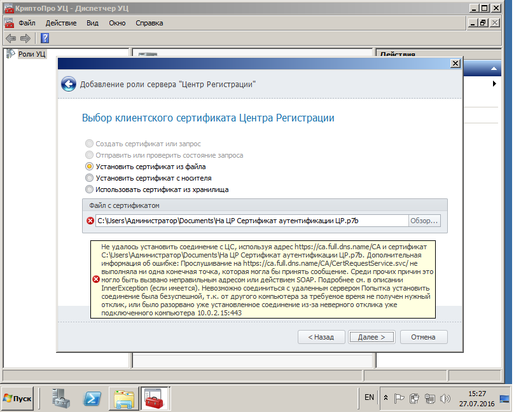Expand the Actions pane submenu arrow
This screenshot has height=412, width=521.
tap(494, 84)
